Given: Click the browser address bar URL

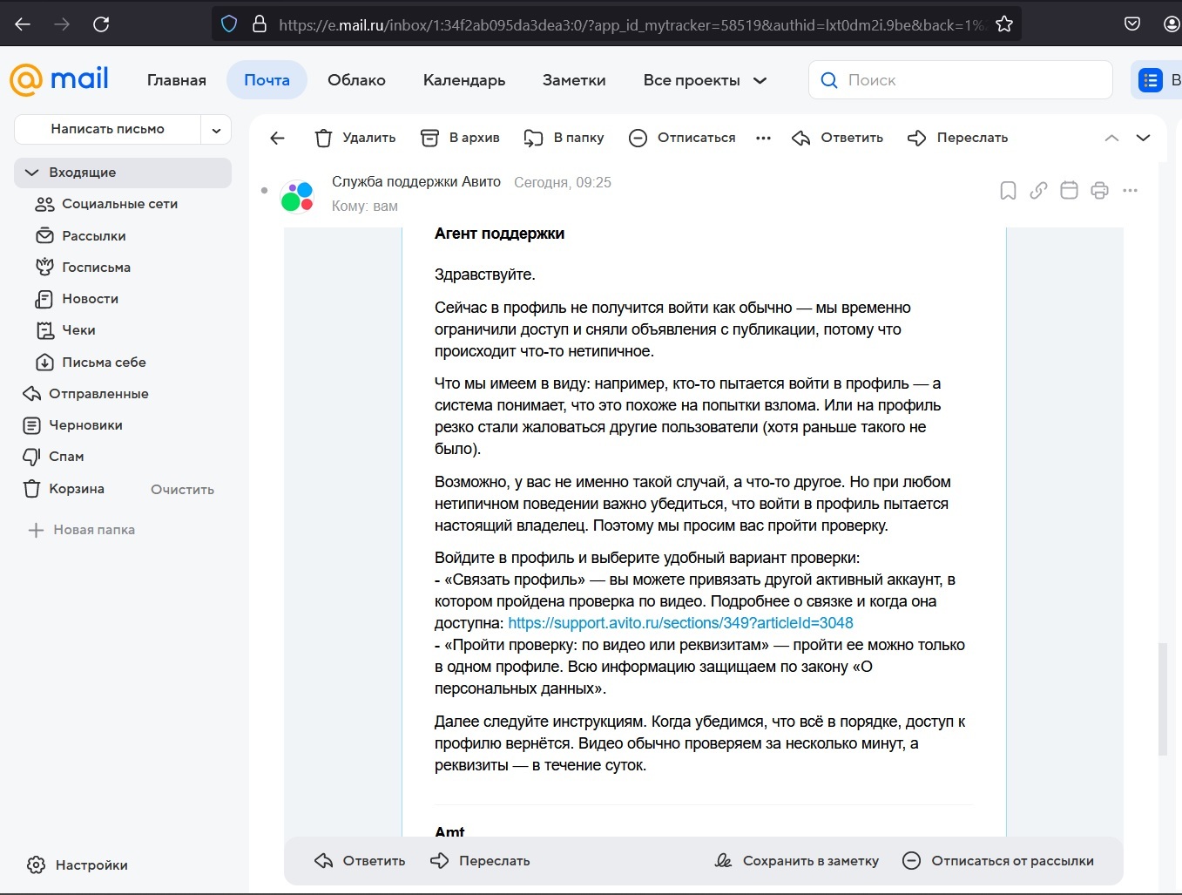Looking at the screenshot, I should (632, 25).
